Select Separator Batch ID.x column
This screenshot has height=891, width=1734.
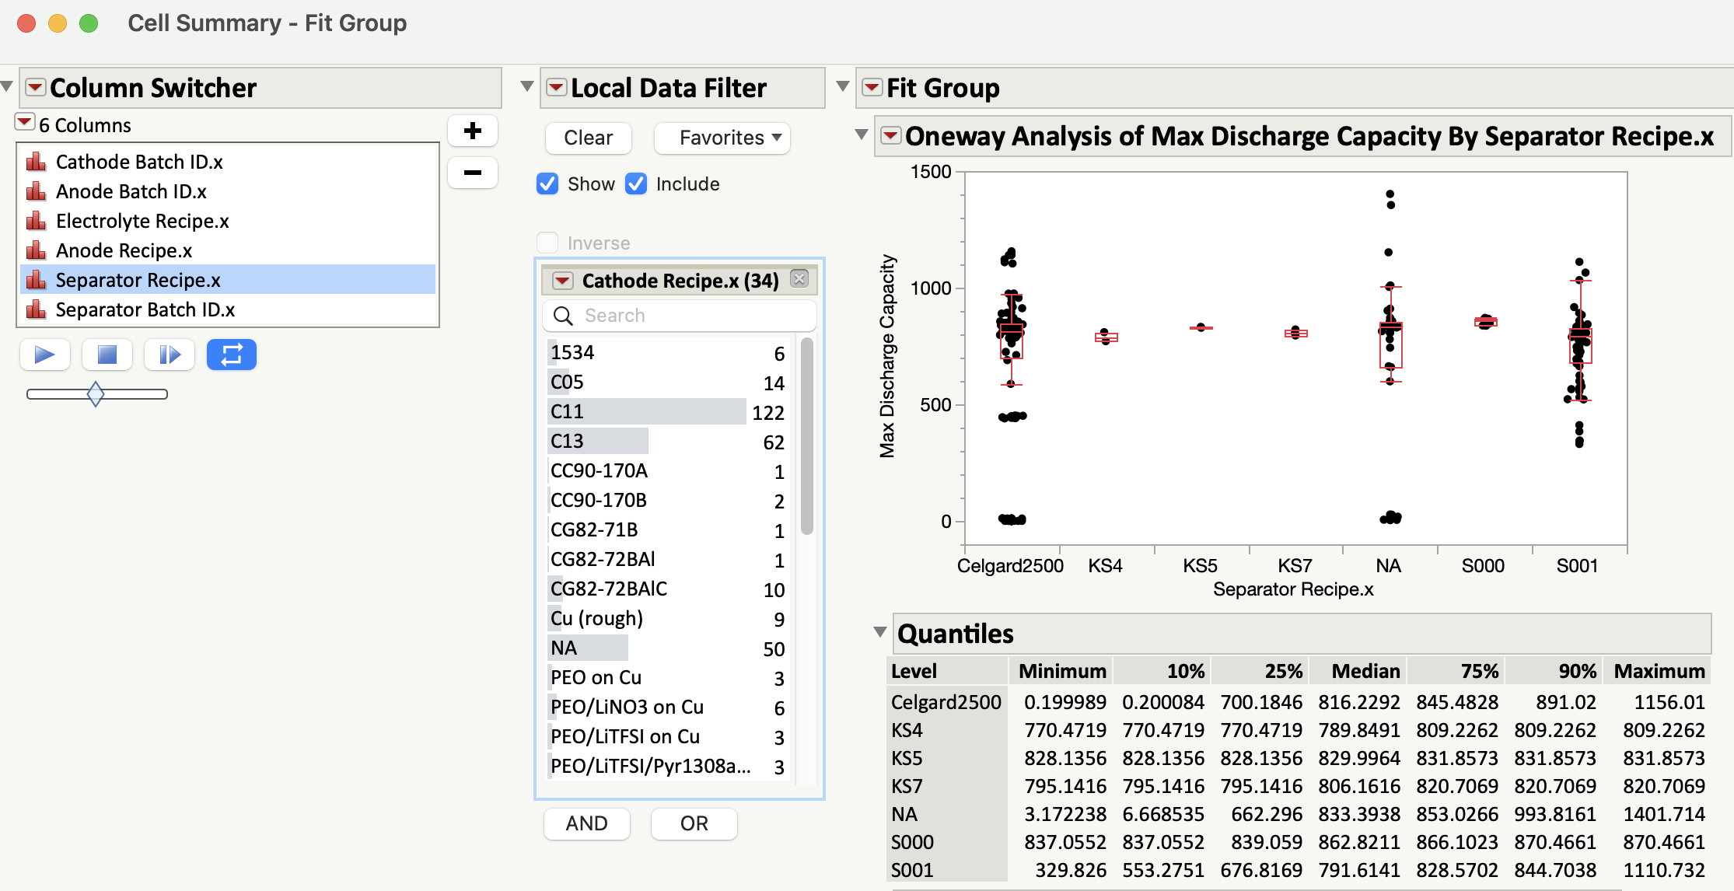pos(145,310)
